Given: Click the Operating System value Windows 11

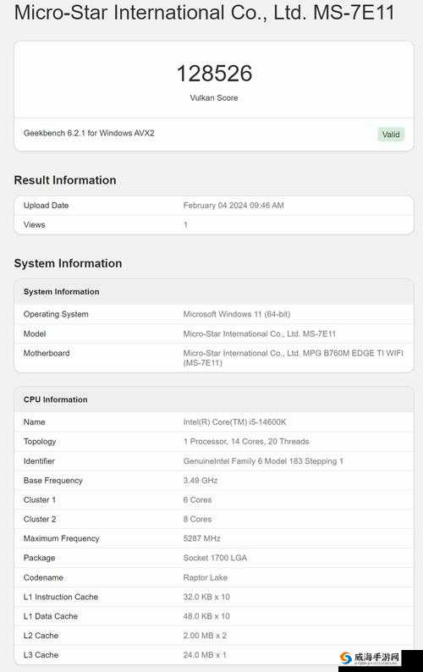Looking at the screenshot, I should tap(237, 314).
